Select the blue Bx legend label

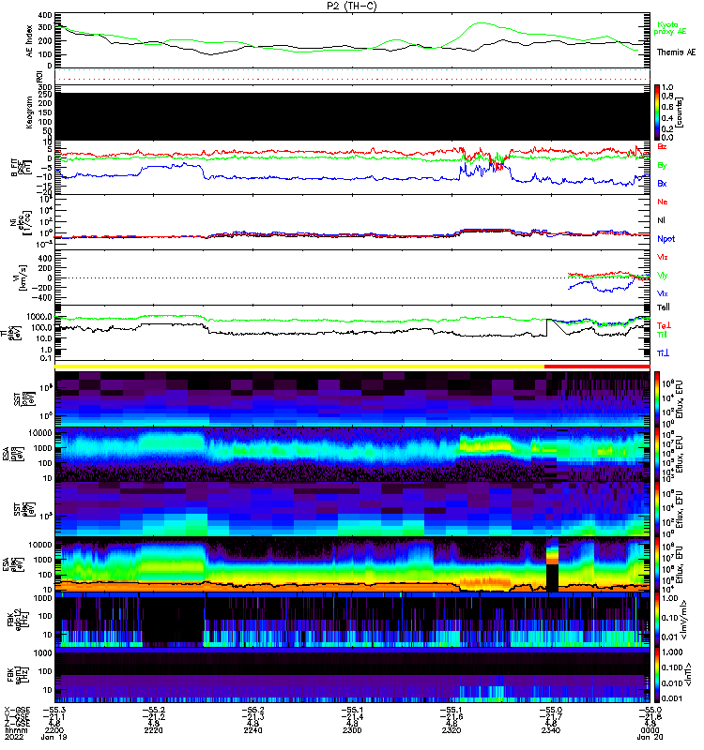(x=662, y=184)
